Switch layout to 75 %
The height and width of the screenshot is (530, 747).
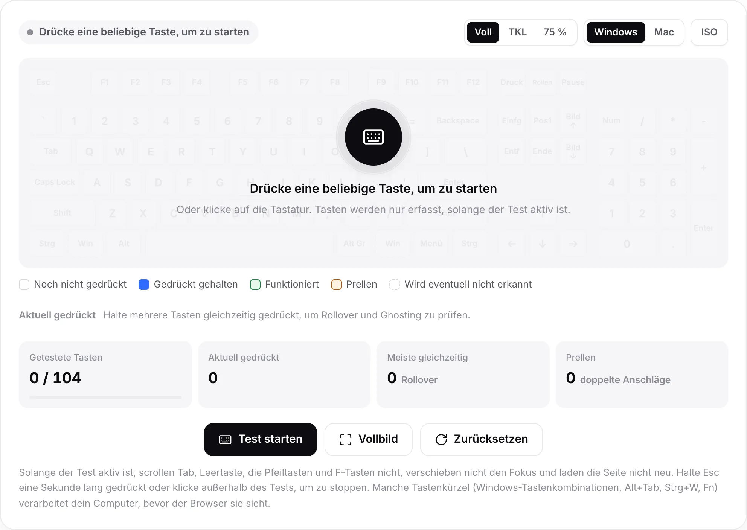(555, 32)
